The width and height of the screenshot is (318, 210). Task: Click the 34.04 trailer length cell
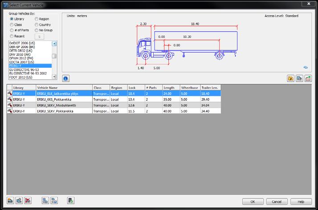click(x=211, y=105)
